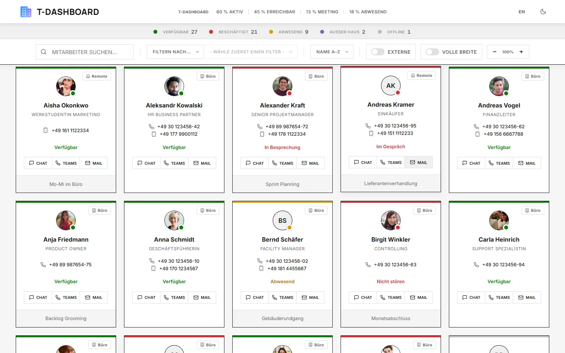The width and height of the screenshot is (565, 353).
Task: Click Andreas Kramer's AK avatar
Action: coord(391,86)
